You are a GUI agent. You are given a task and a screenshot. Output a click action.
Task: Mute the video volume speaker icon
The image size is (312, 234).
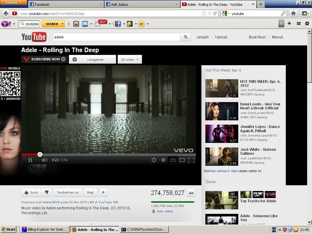pos(44,160)
